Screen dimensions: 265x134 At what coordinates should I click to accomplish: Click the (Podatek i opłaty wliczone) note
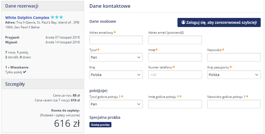60,115
